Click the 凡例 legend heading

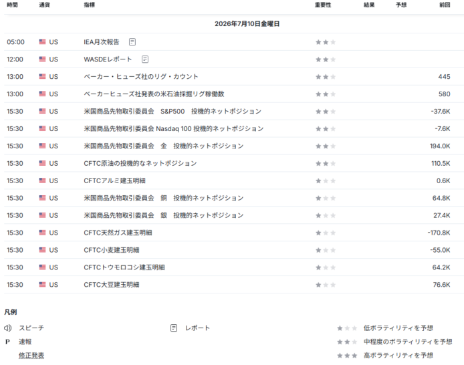10,312
